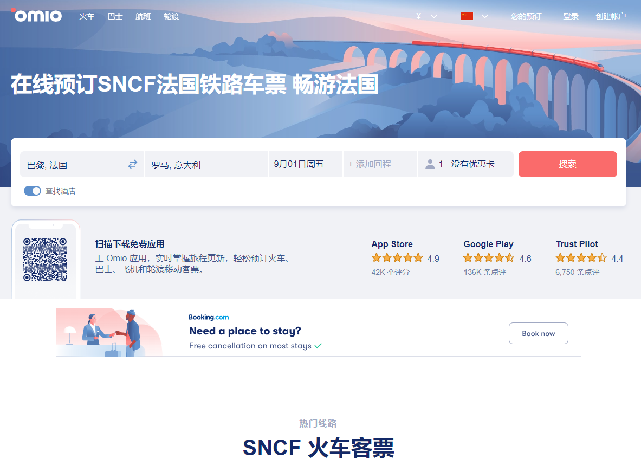Click the passenger person icon
Viewport: 641px width, 465px height.
(x=430, y=164)
